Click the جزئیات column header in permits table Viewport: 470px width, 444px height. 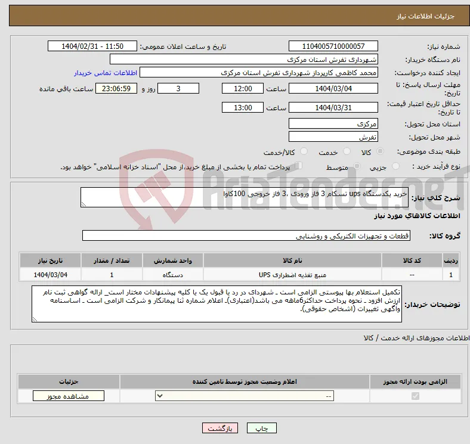[69, 381]
